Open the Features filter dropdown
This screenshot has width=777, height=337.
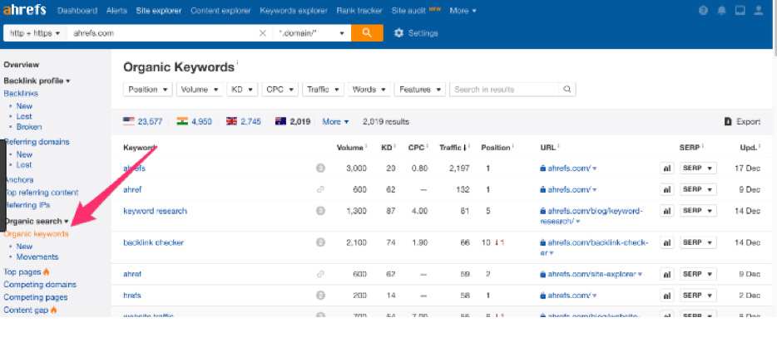pos(420,90)
